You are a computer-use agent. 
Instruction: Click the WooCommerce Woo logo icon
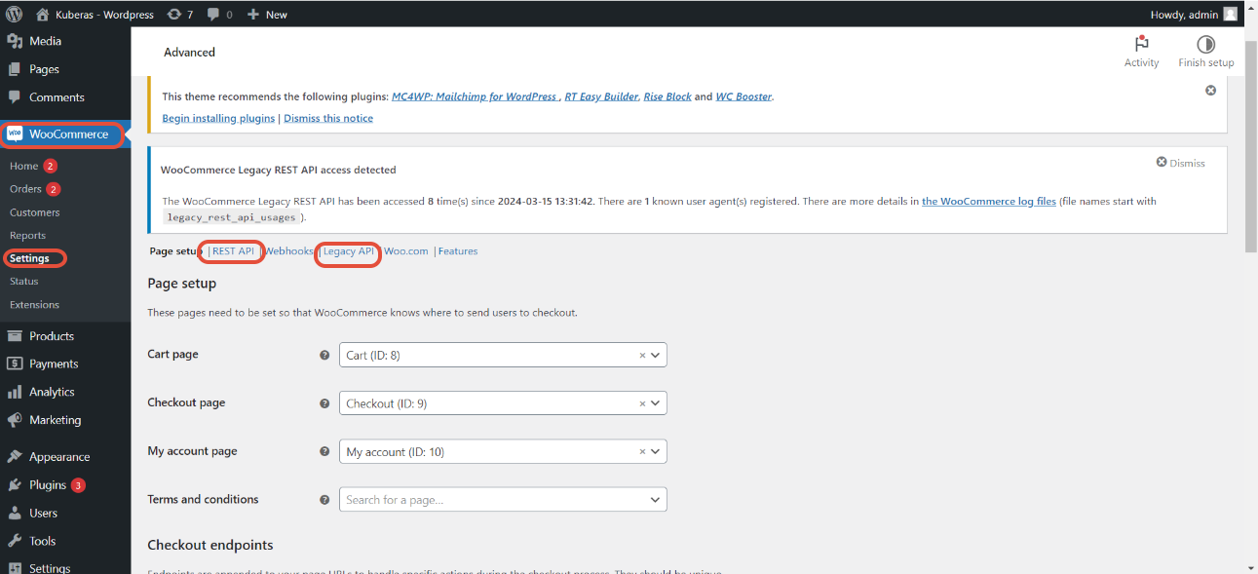point(15,134)
